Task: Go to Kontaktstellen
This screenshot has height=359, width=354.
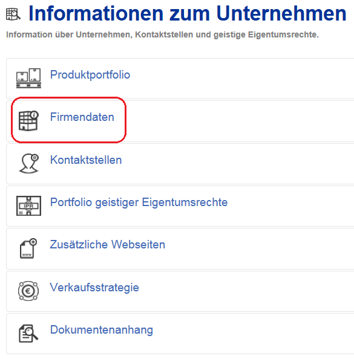Action: 86,160
